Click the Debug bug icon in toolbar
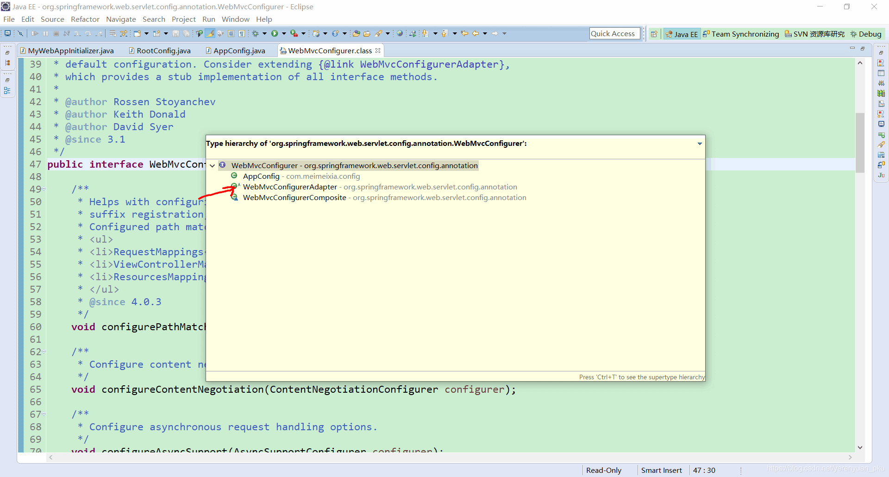Screen dimensions: 889x477 pos(255,33)
